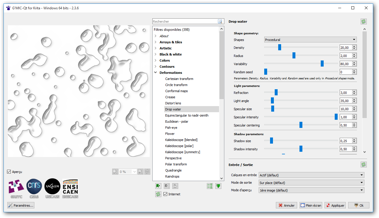Image resolution: width=379 pixels, height=218 pixels.
Task: Select the Kaleidoscope [polar] filter
Action: 179,146
